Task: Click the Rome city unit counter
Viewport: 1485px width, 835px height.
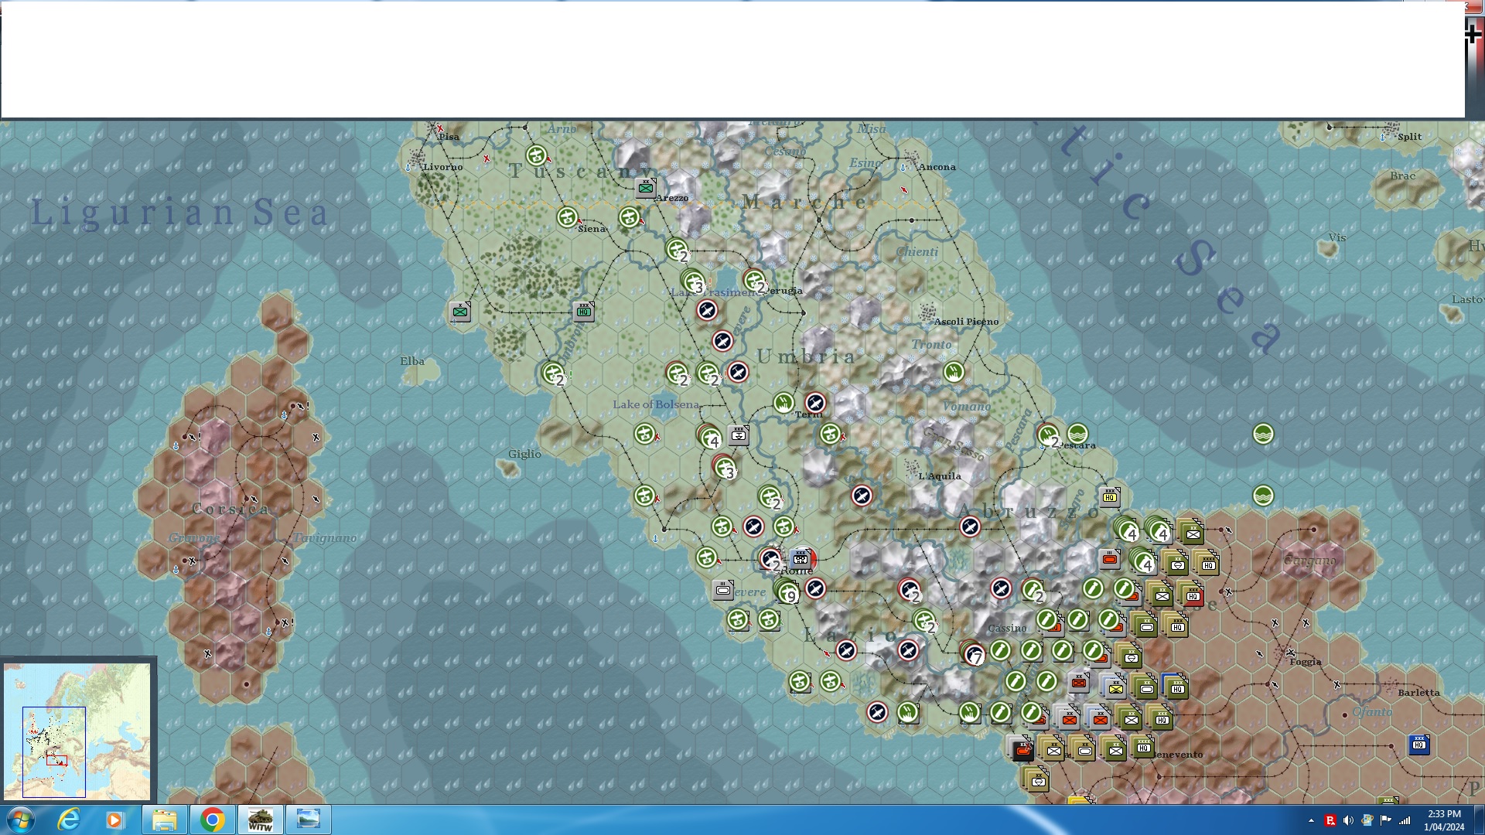Action: 801,558
